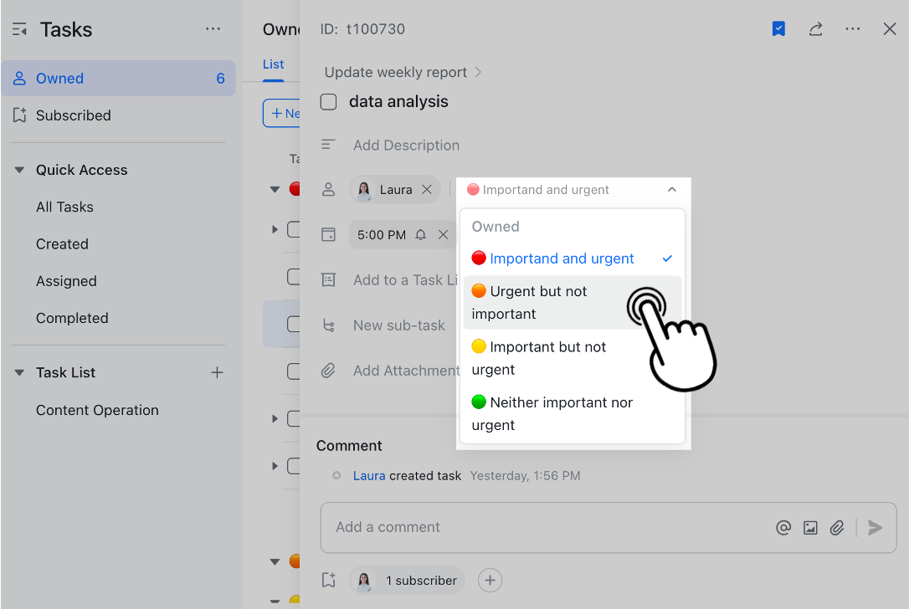Click the Laura link in comment history
This screenshot has width=909, height=609.
tap(368, 475)
